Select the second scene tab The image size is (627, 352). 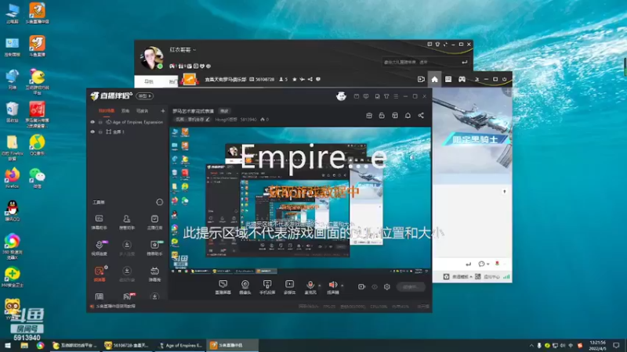[x=125, y=111]
